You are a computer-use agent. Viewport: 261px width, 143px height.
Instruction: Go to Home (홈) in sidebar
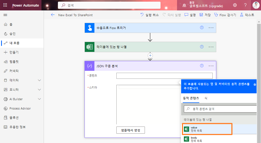pos(22,24)
